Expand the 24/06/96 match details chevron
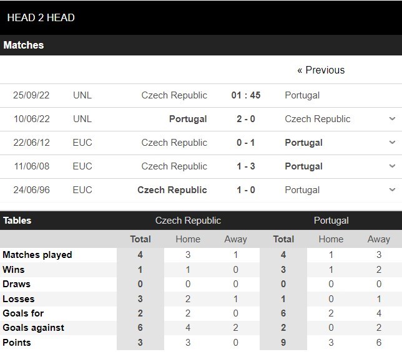 tap(392, 190)
